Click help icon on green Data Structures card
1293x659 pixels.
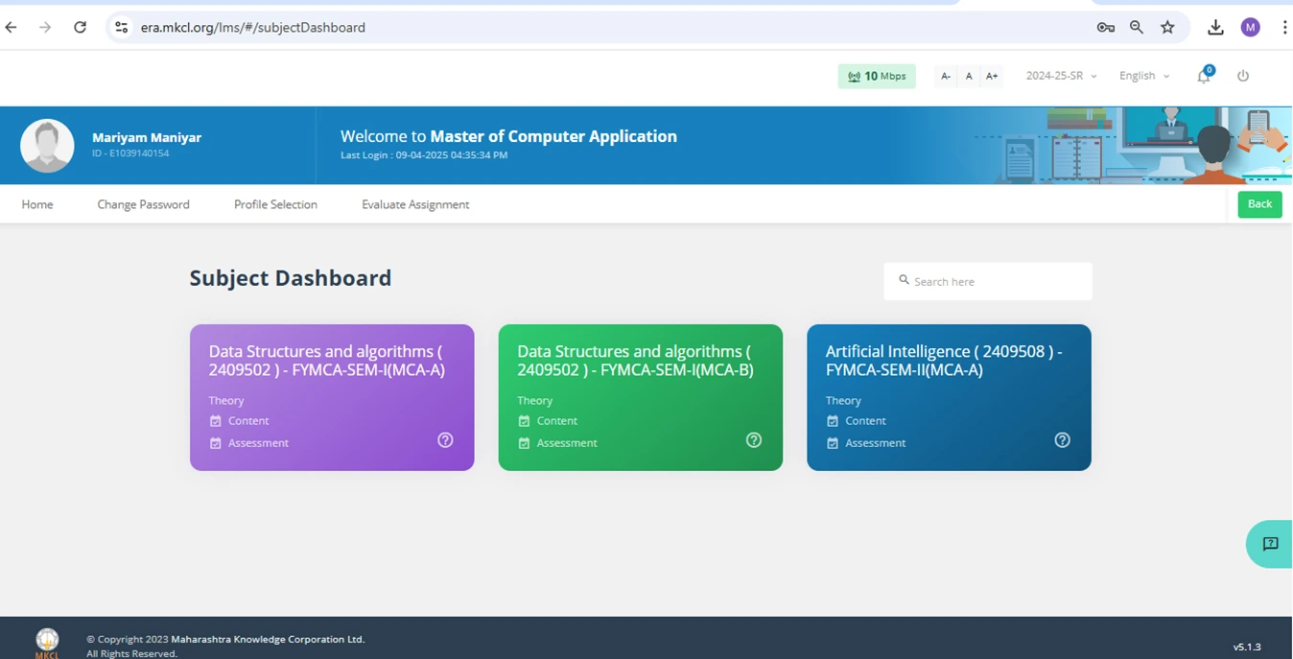(x=754, y=440)
